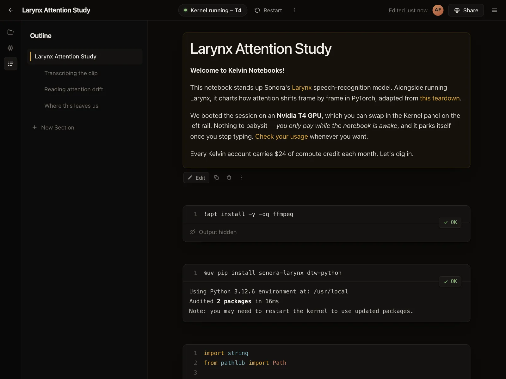Click the large Larynx Attention Study heading
Viewport: 506px width, 379px height.
(x=261, y=49)
